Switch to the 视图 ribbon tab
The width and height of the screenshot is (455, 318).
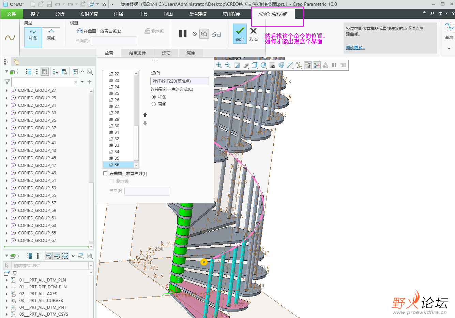(168, 14)
